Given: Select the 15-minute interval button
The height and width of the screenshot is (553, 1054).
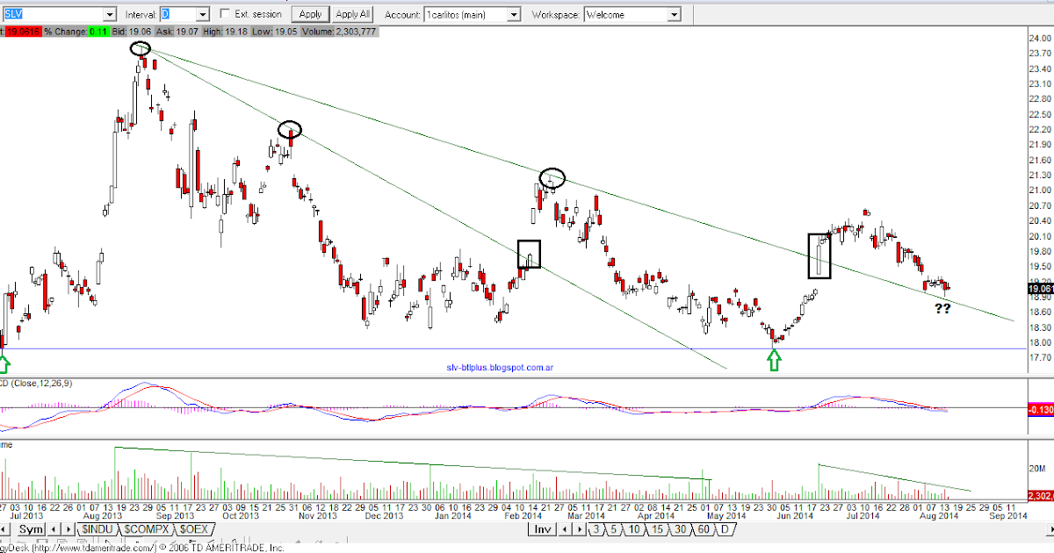Looking at the screenshot, I should [x=656, y=529].
